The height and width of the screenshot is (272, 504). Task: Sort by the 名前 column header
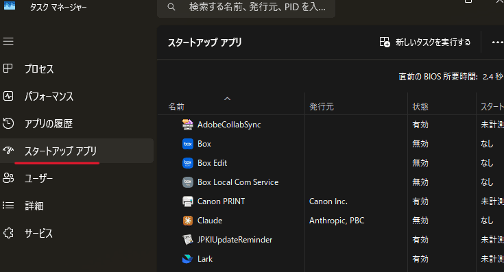pyautogui.click(x=176, y=107)
